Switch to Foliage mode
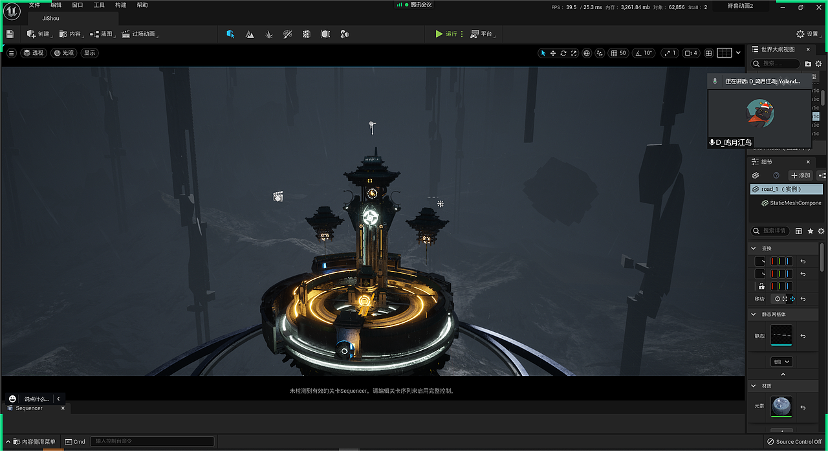This screenshot has height=451, width=828. tap(268, 34)
